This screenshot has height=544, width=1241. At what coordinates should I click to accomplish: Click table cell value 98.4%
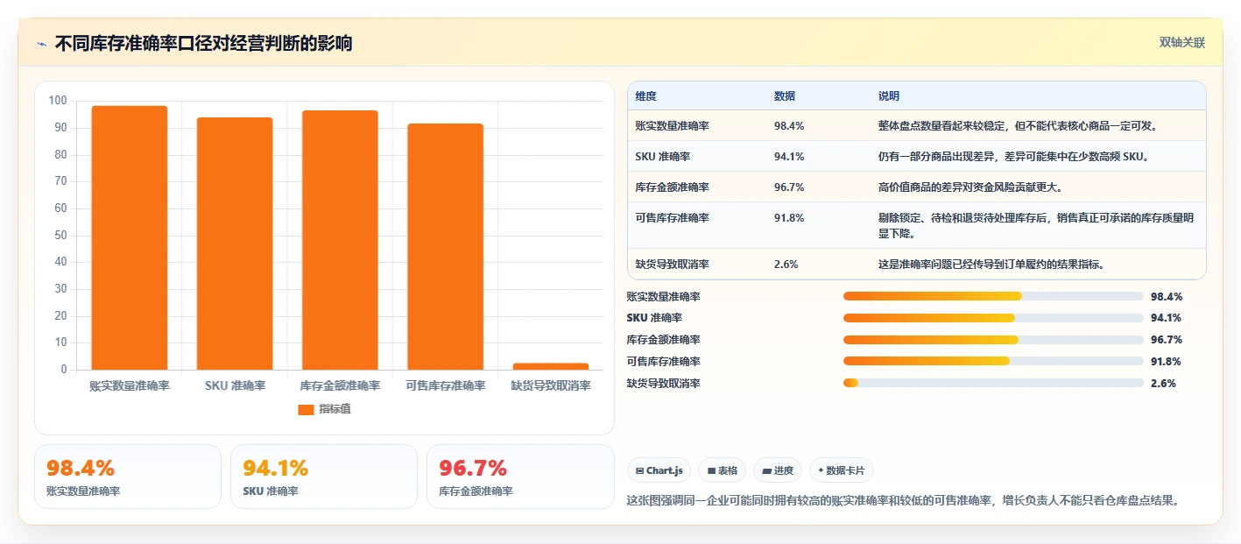pyautogui.click(x=789, y=126)
